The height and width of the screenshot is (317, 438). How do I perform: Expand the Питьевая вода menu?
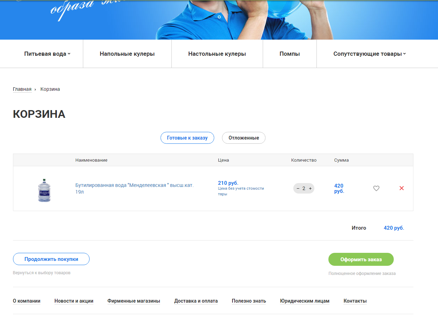coord(47,54)
